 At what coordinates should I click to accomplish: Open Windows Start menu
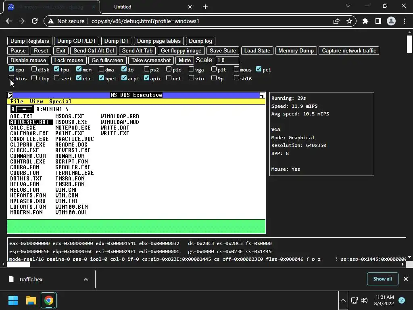click(13, 300)
